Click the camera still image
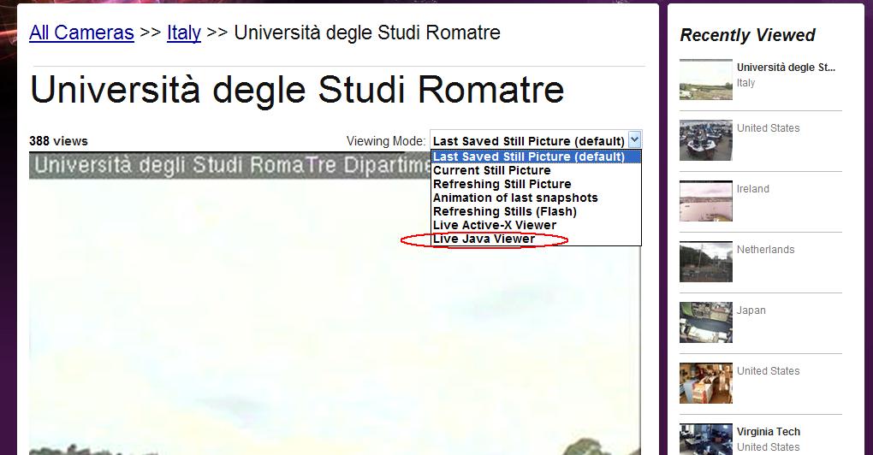 [334, 303]
